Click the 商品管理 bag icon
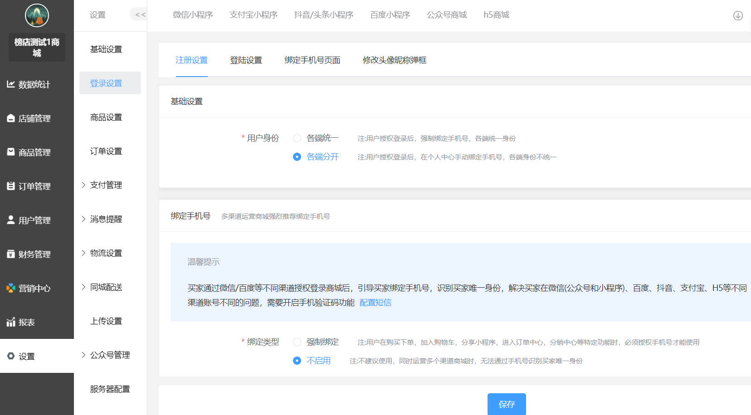This screenshot has width=751, height=415. click(11, 152)
